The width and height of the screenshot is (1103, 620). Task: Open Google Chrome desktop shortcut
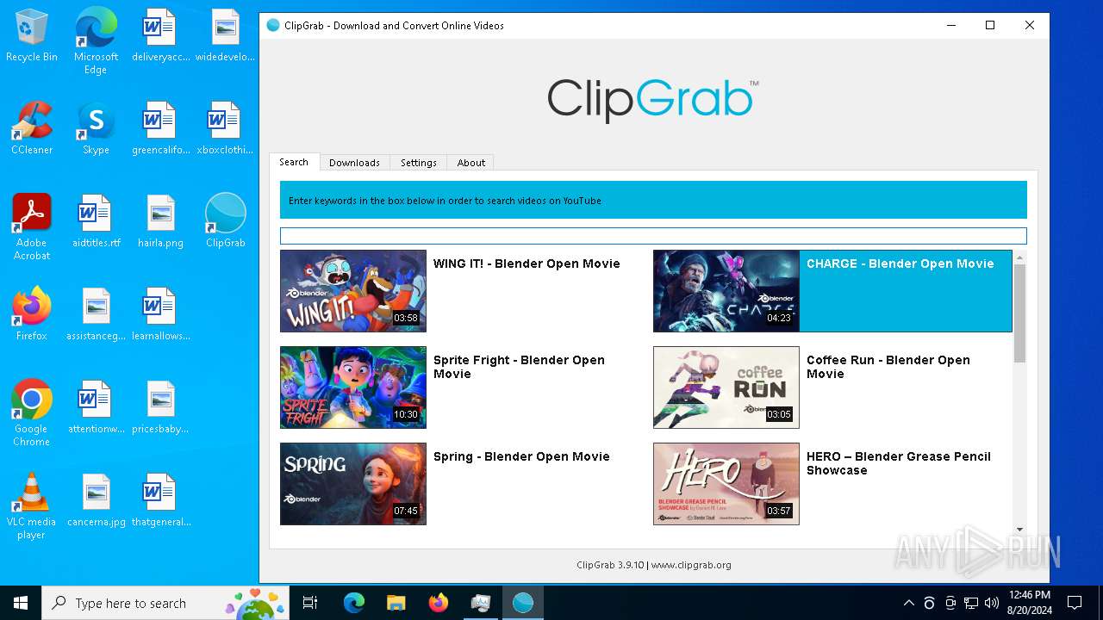32,413
